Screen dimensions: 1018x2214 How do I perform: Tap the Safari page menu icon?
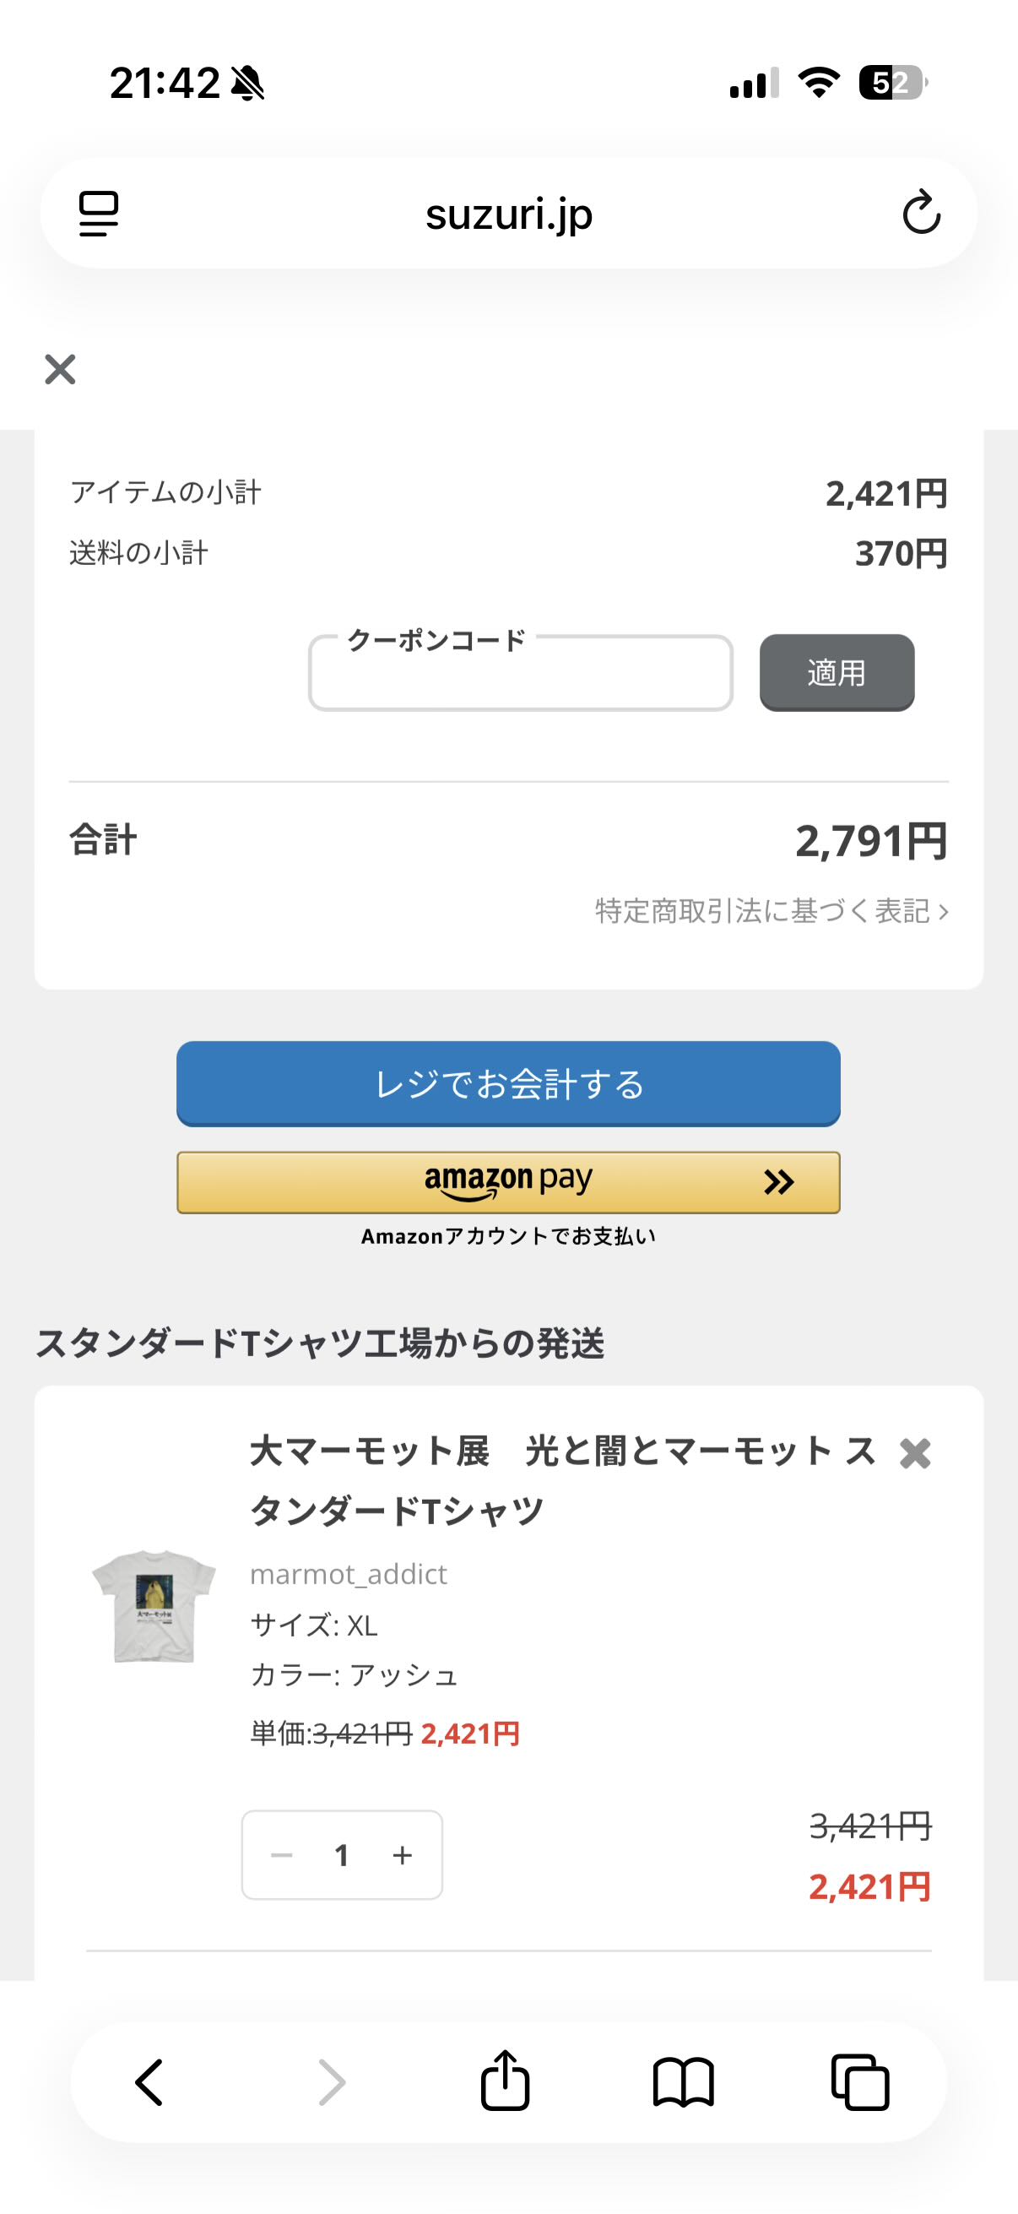(x=99, y=213)
